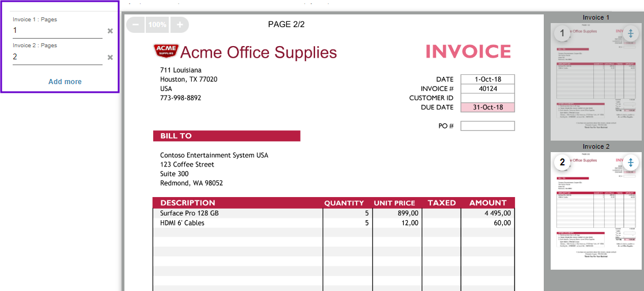Select page number 2 badge on thumbnail
The width and height of the screenshot is (644, 291).
[562, 162]
